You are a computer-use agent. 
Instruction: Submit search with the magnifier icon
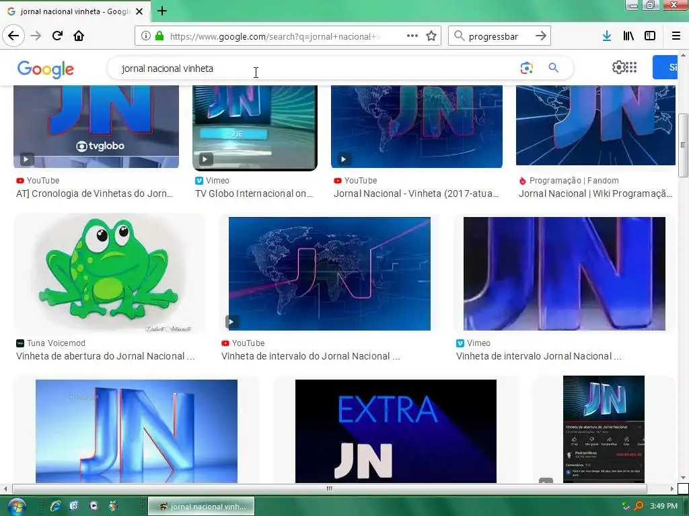pyautogui.click(x=553, y=68)
